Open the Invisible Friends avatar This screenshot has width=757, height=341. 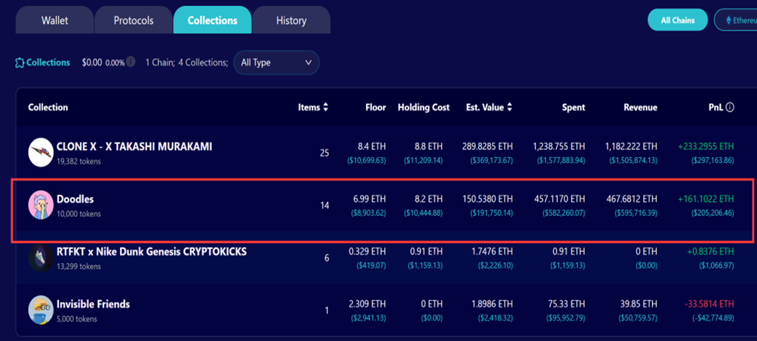(x=41, y=310)
